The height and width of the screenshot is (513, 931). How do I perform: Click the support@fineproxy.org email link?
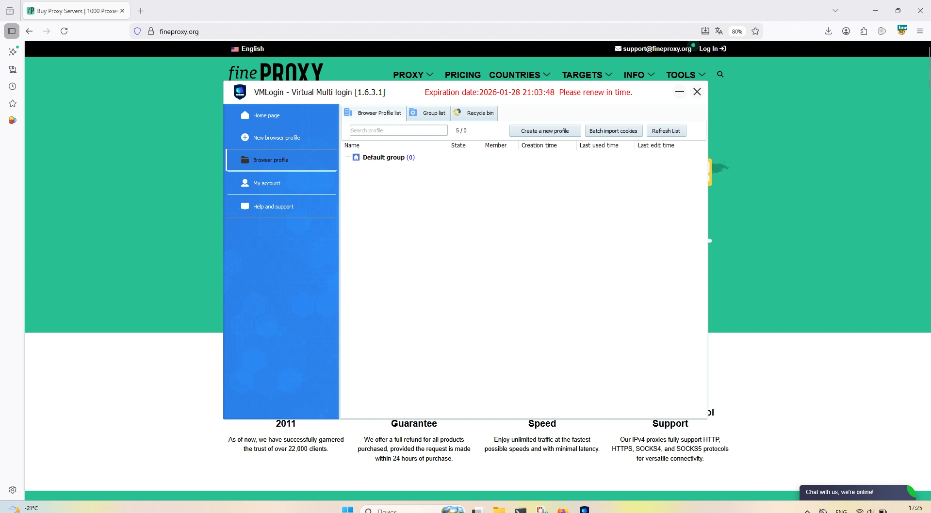(x=653, y=48)
